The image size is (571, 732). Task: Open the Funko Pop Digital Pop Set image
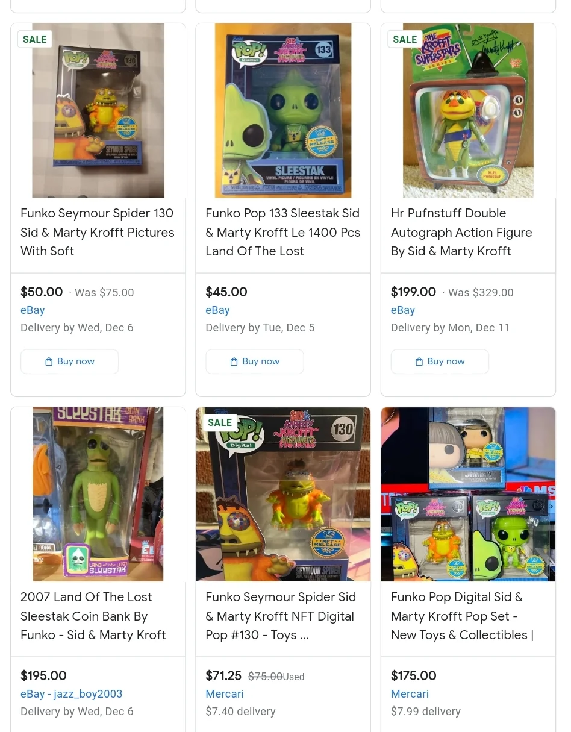click(468, 494)
